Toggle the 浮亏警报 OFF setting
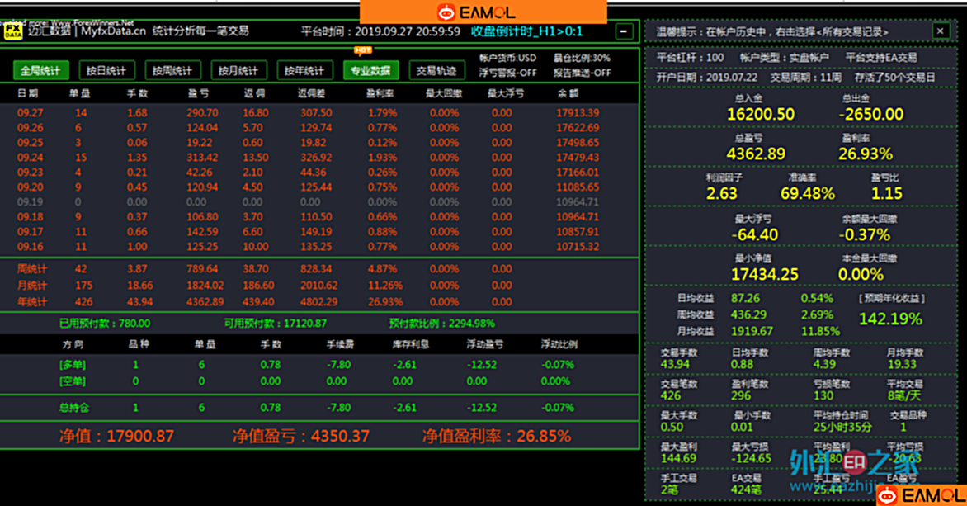 click(507, 73)
